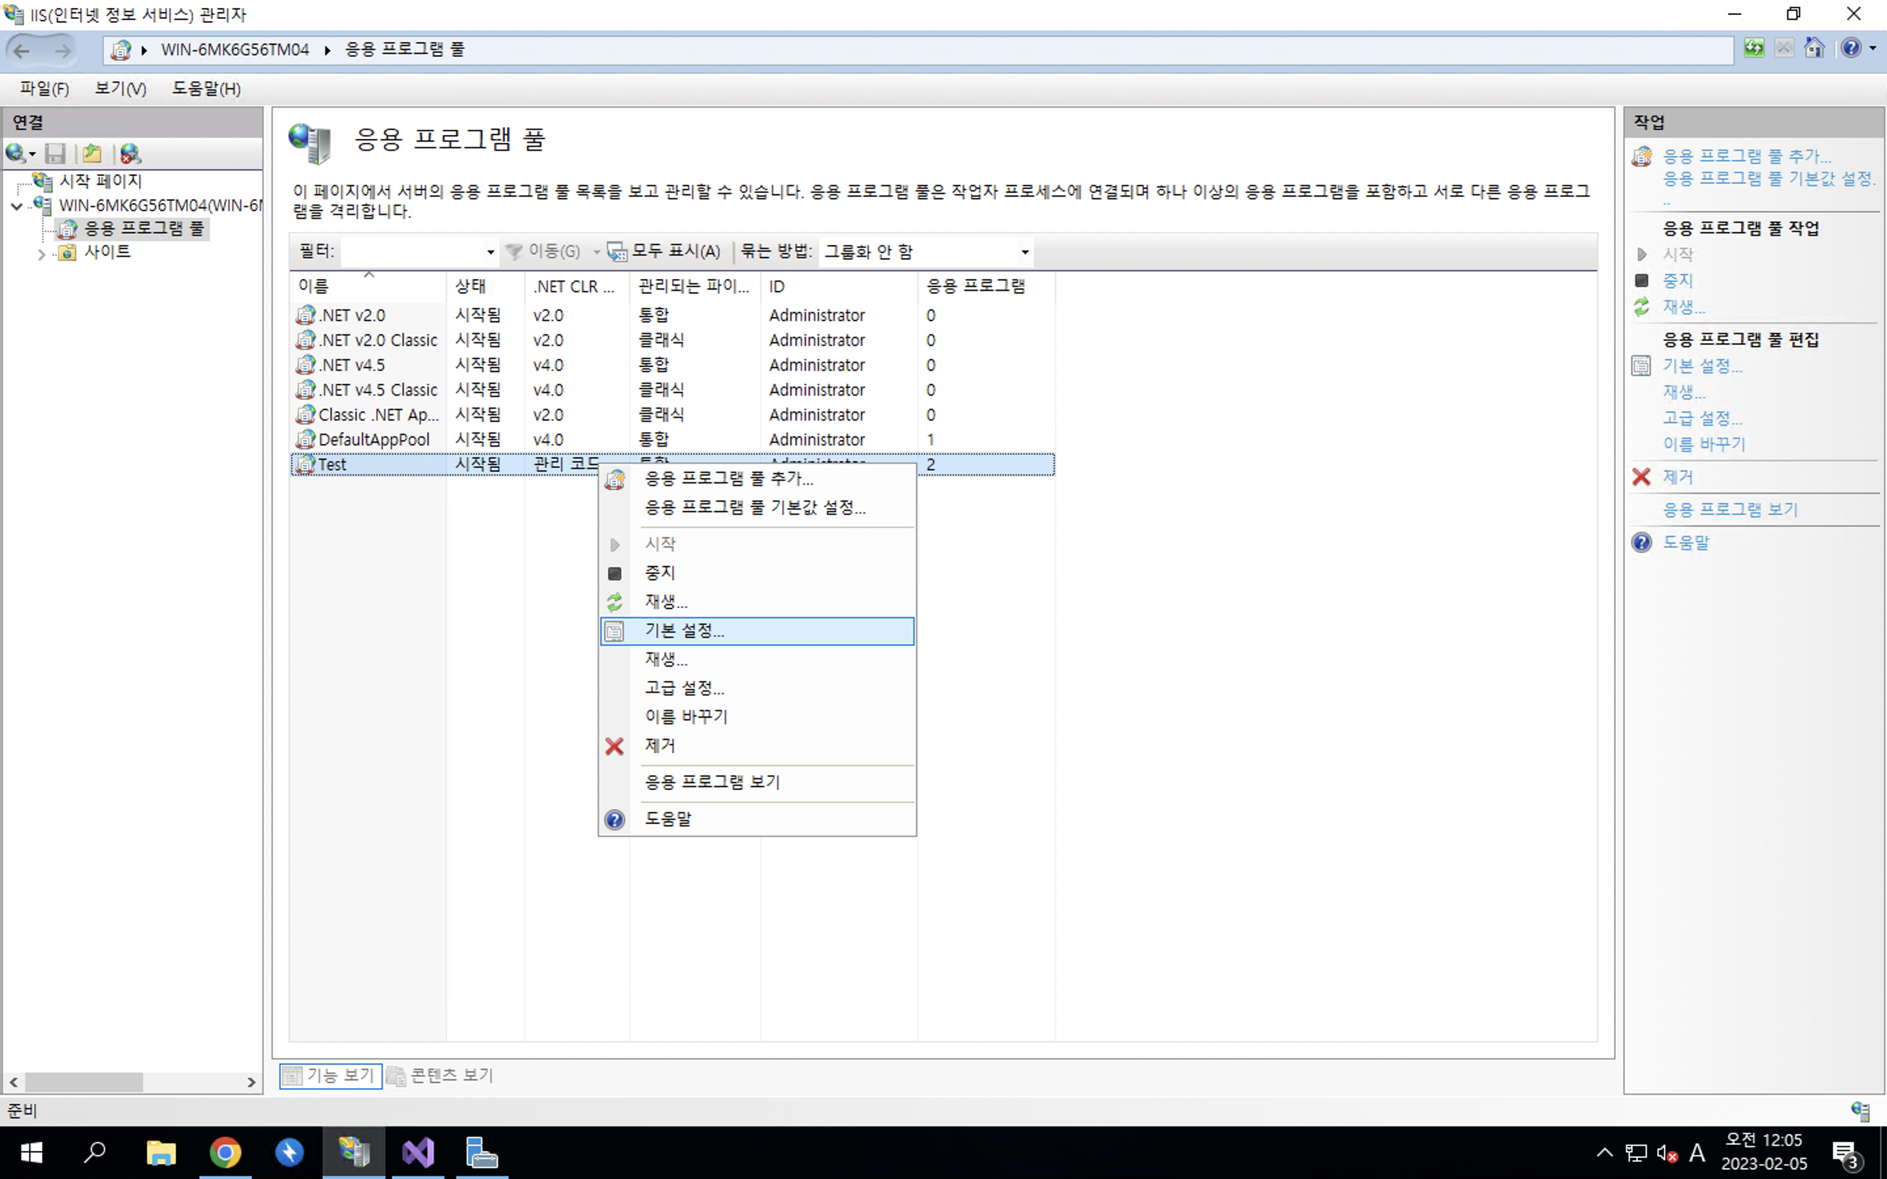Open the 묶는 방법 grouping dropdown
The image size is (1887, 1179).
[x=1025, y=252]
